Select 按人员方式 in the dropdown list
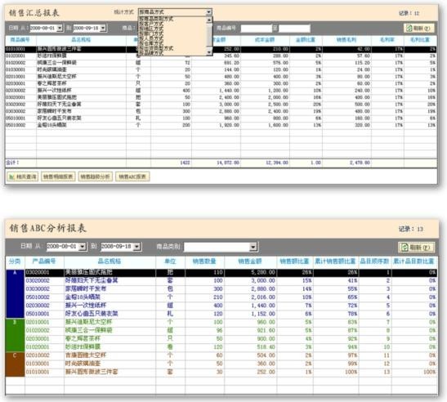This screenshot has height=402, width=447. [151, 38]
